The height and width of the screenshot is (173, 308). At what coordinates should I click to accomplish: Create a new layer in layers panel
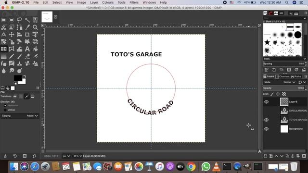tap(265, 156)
